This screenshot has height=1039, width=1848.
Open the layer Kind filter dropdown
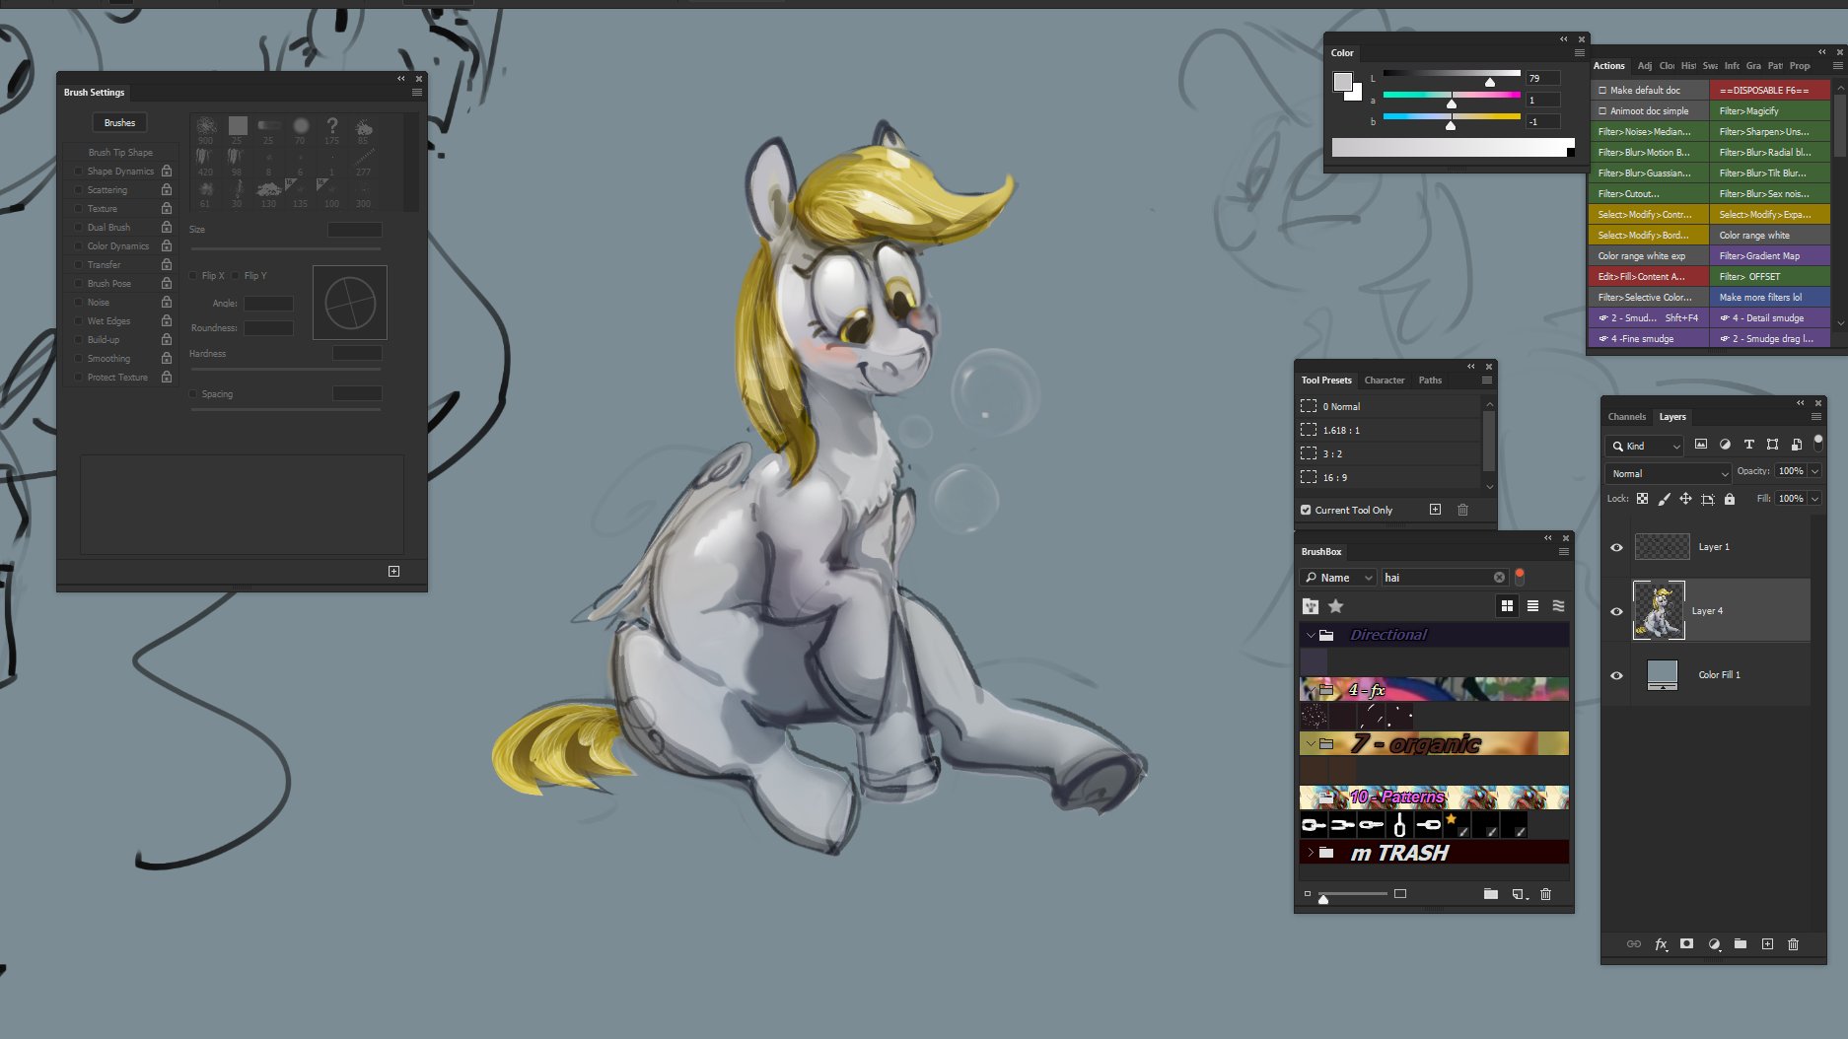pos(1644,446)
